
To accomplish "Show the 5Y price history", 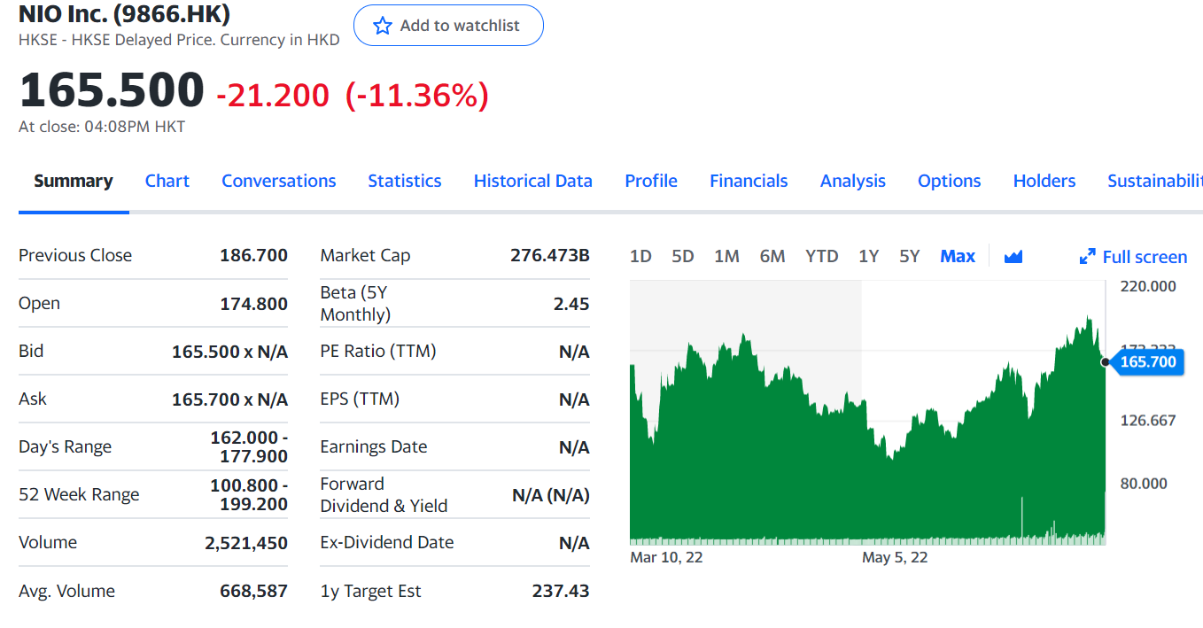I will coord(909,255).
